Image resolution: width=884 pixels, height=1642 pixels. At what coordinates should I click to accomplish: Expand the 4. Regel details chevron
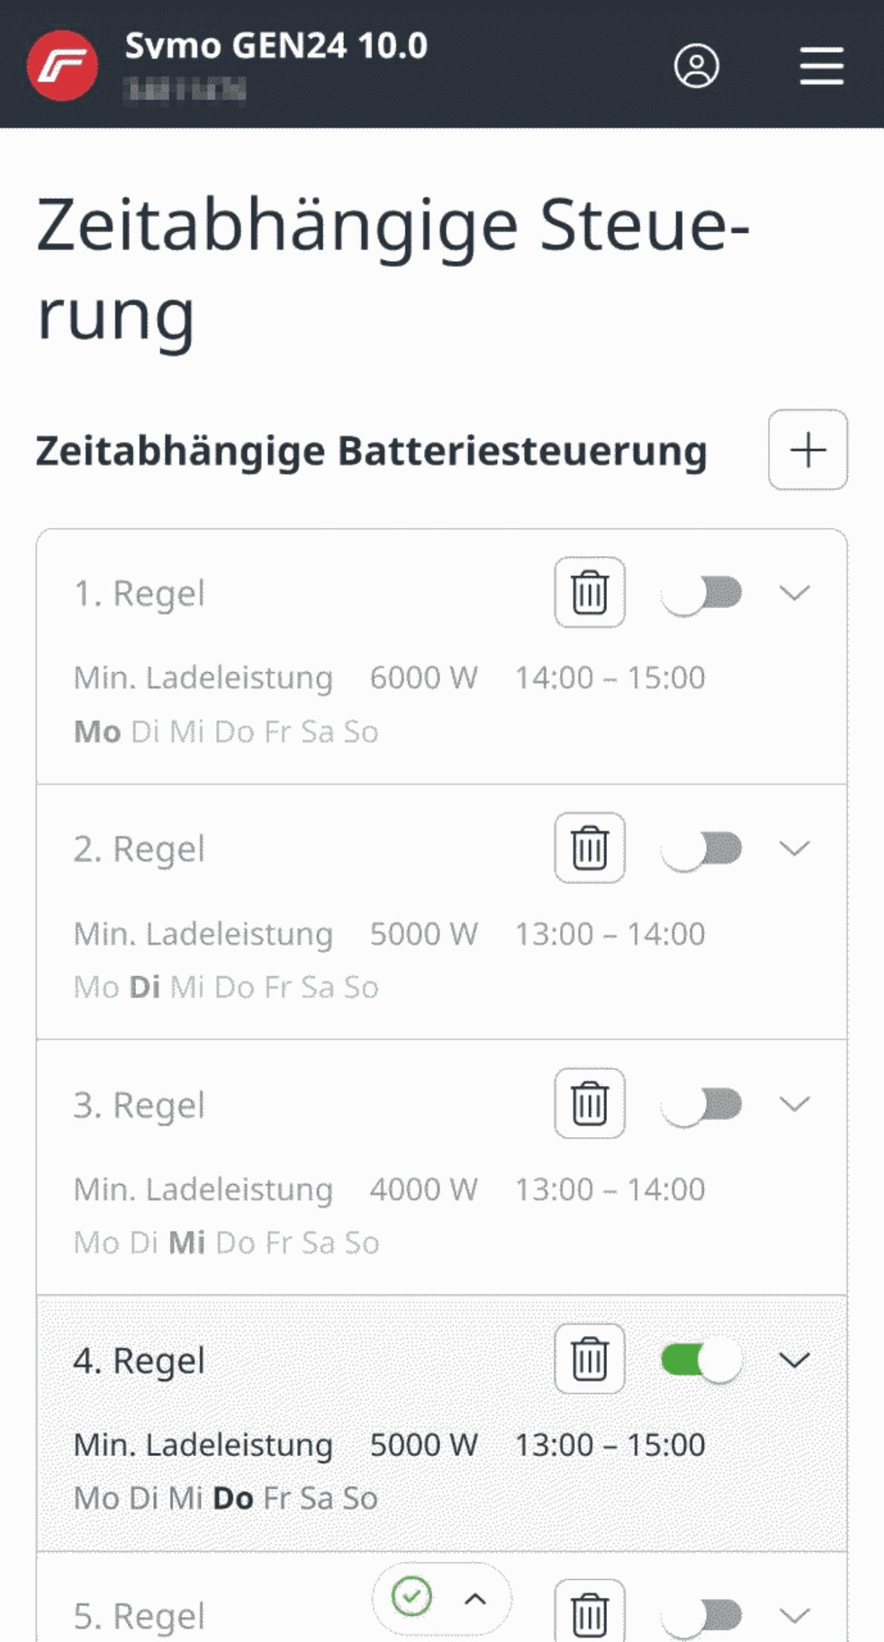(794, 1360)
